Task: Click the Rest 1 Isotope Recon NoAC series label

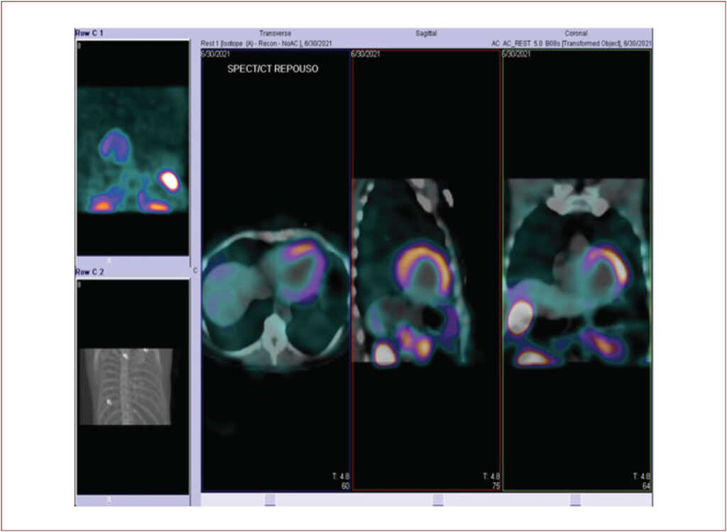Action: click(x=266, y=43)
